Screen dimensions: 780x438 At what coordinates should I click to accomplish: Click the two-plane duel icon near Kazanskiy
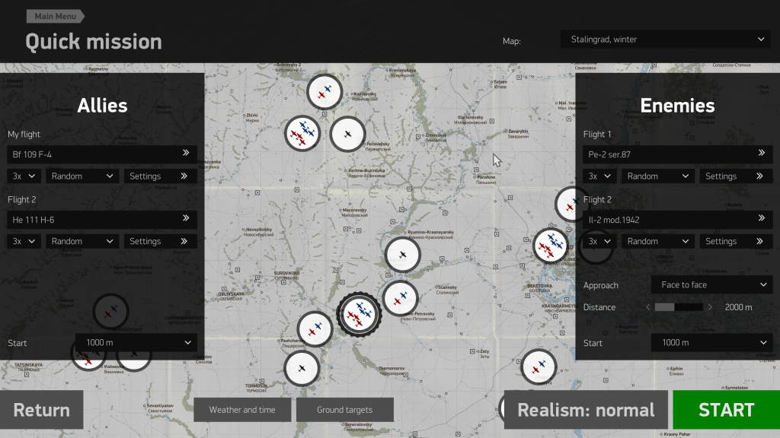click(324, 91)
